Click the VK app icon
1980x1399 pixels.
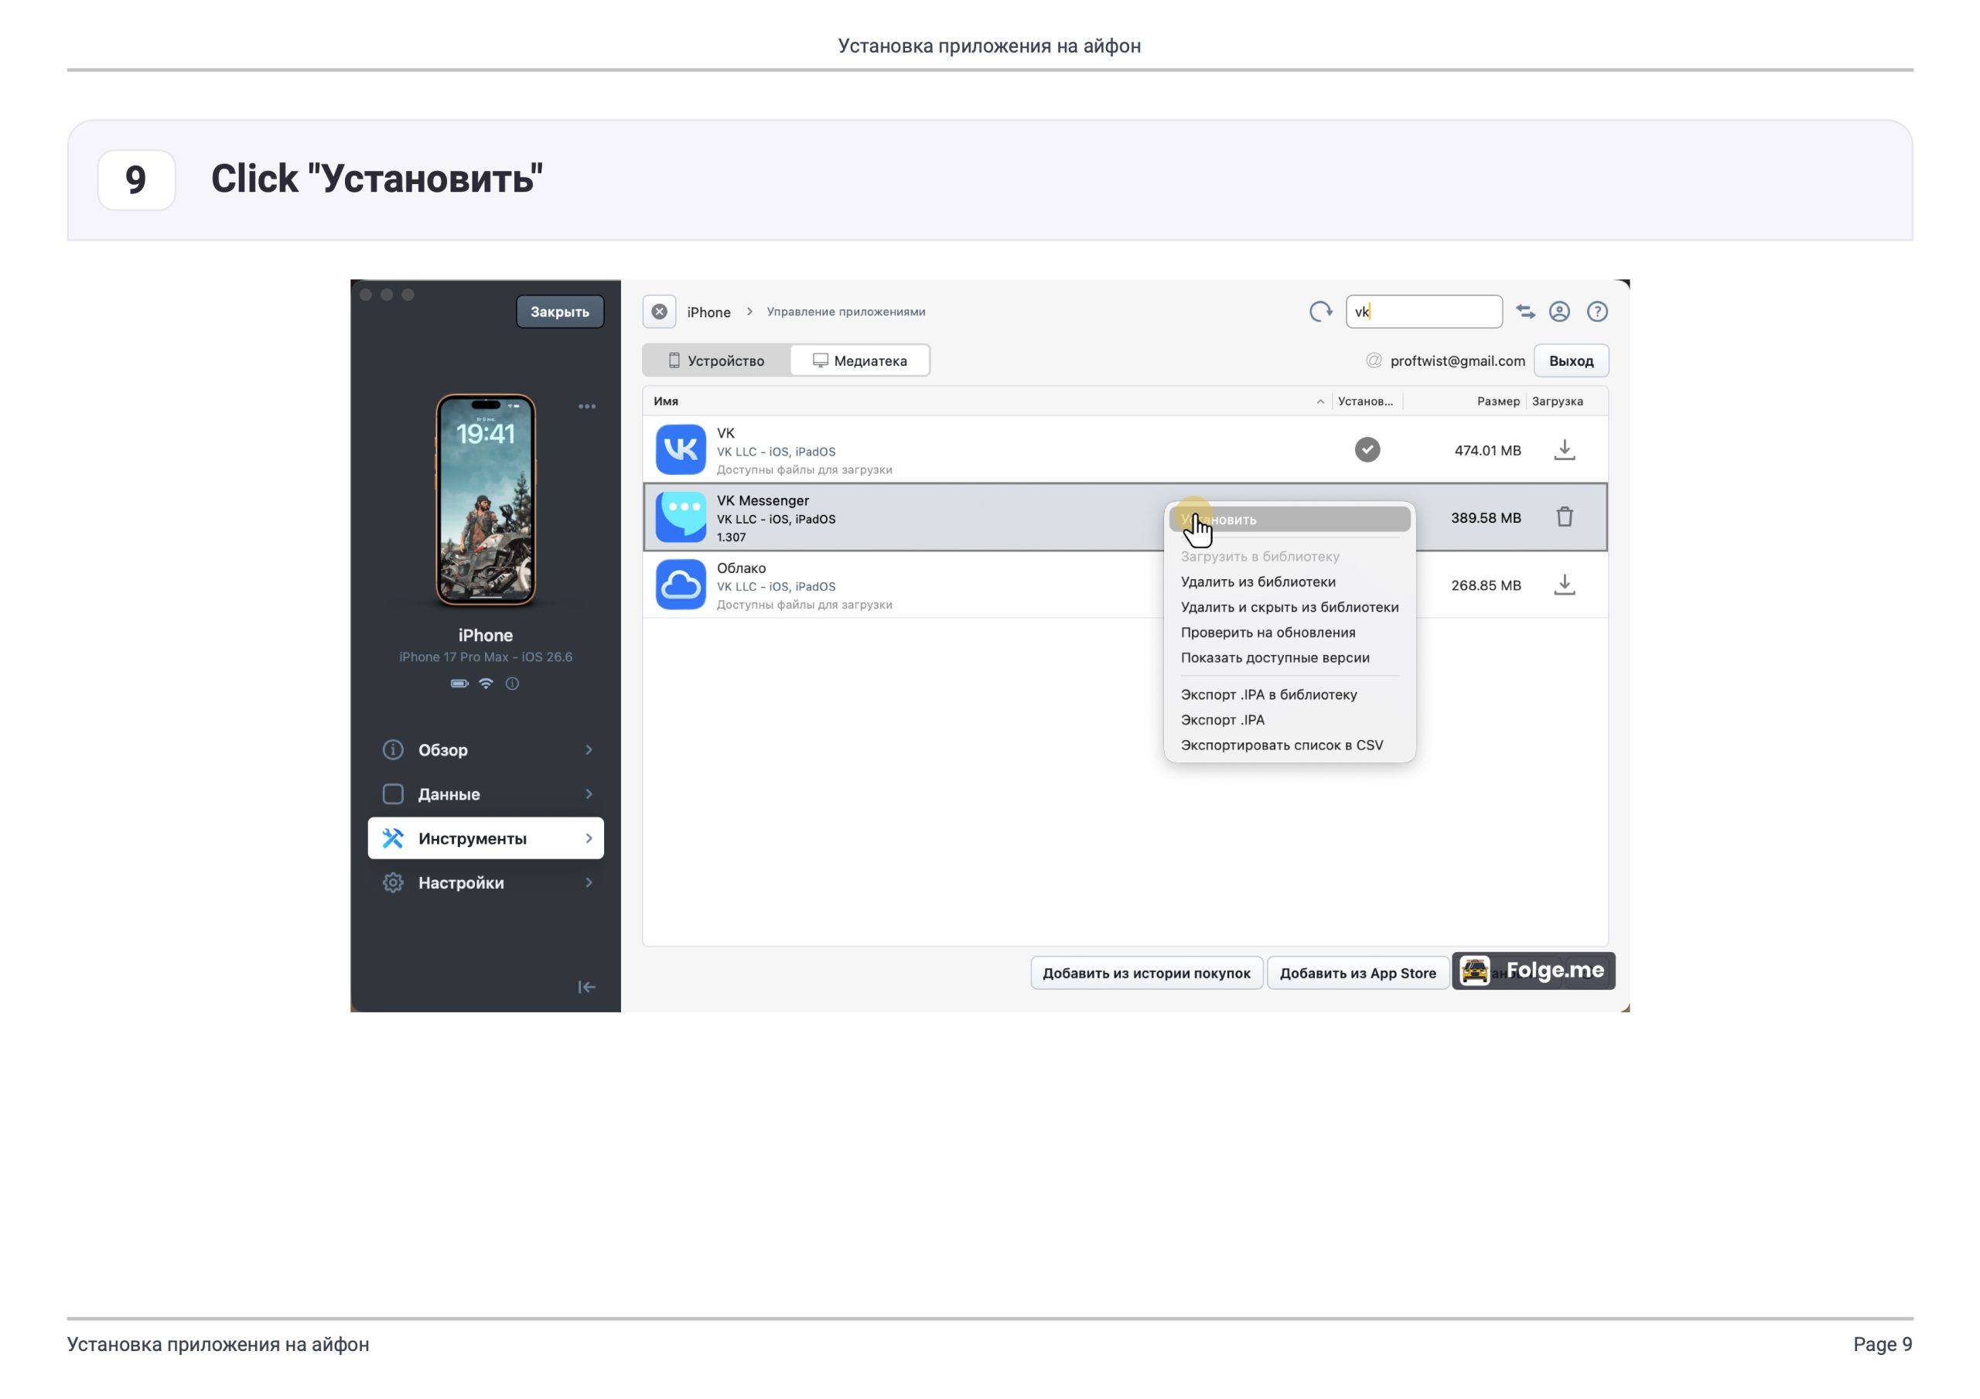click(681, 449)
